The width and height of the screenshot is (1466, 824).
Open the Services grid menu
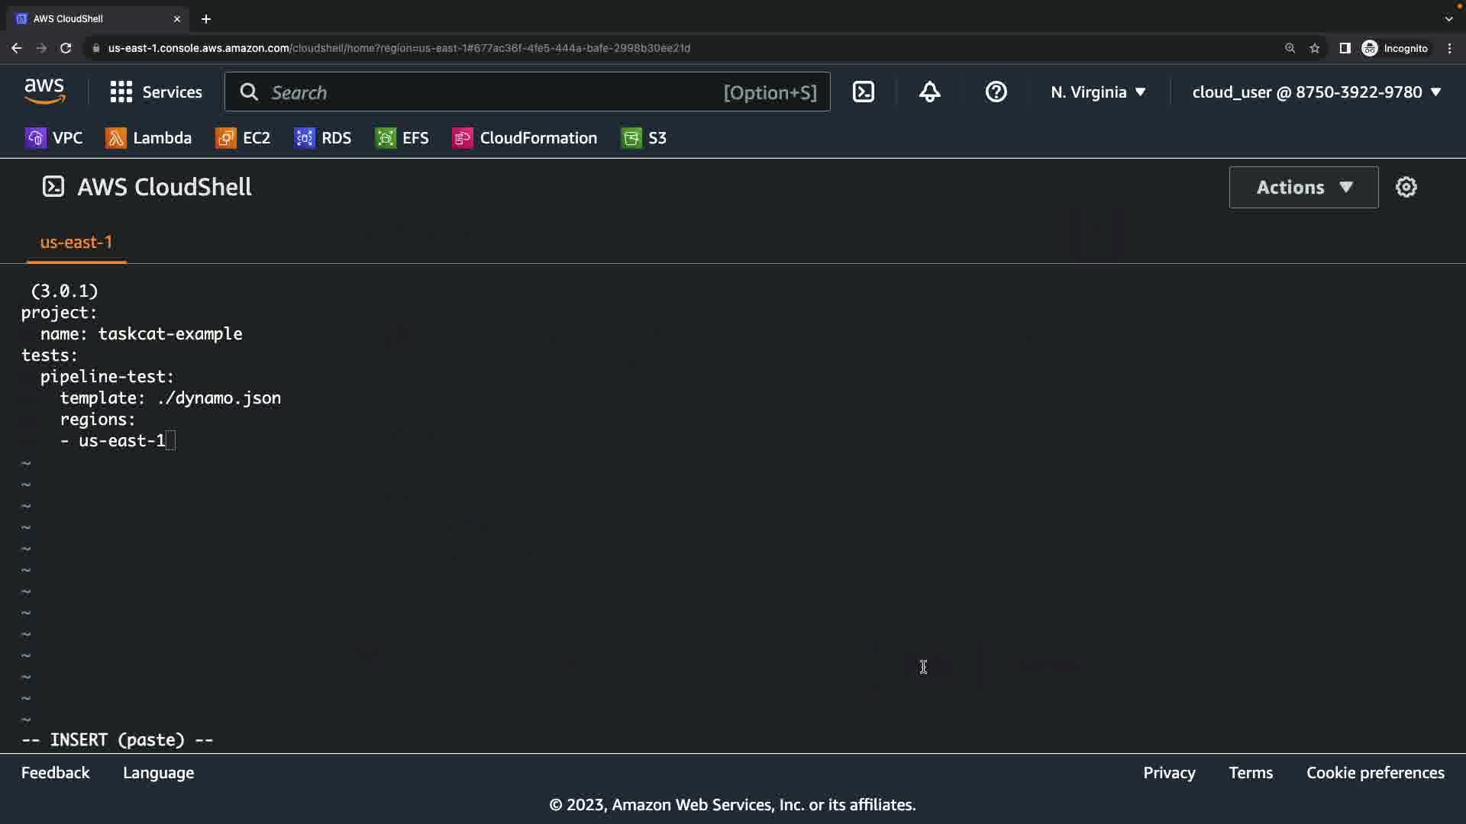(x=156, y=92)
